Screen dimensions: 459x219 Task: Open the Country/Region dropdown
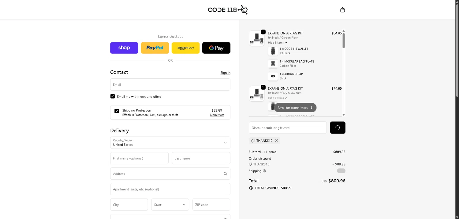coord(170,143)
